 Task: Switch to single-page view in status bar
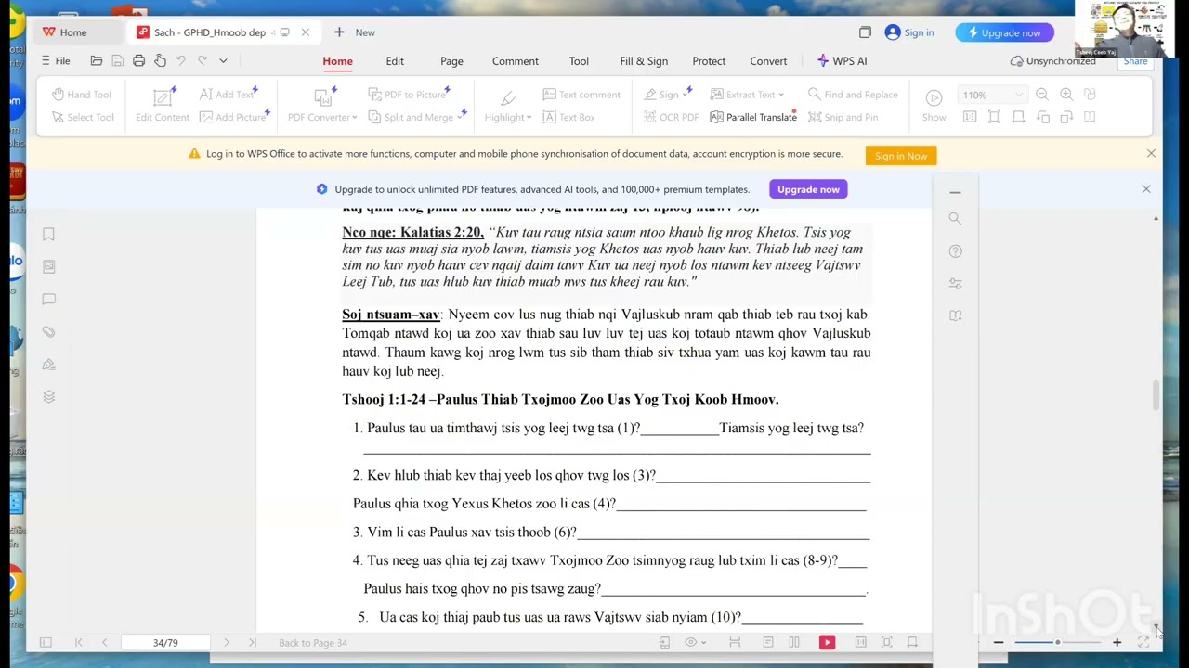pos(768,642)
